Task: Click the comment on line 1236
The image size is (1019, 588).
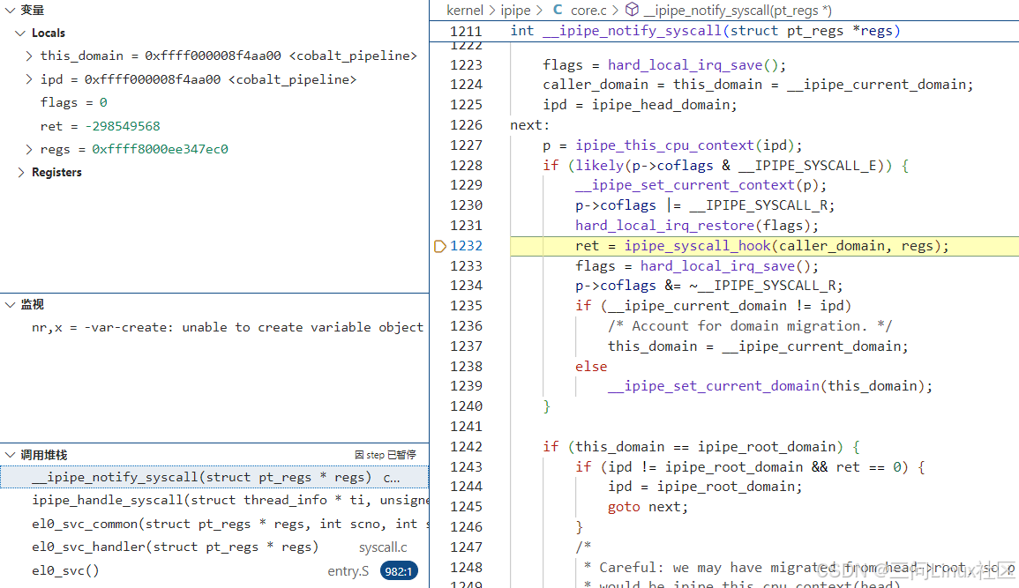Action: pyautogui.click(x=750, y=326)
